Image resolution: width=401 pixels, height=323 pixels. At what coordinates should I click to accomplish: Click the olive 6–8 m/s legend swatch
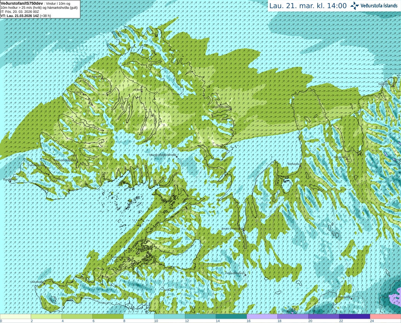(x=108, y=316)
